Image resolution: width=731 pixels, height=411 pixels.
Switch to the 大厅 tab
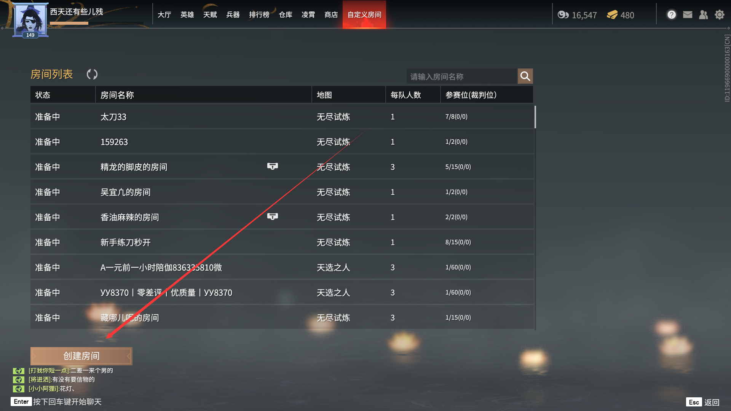coord(164,15)
